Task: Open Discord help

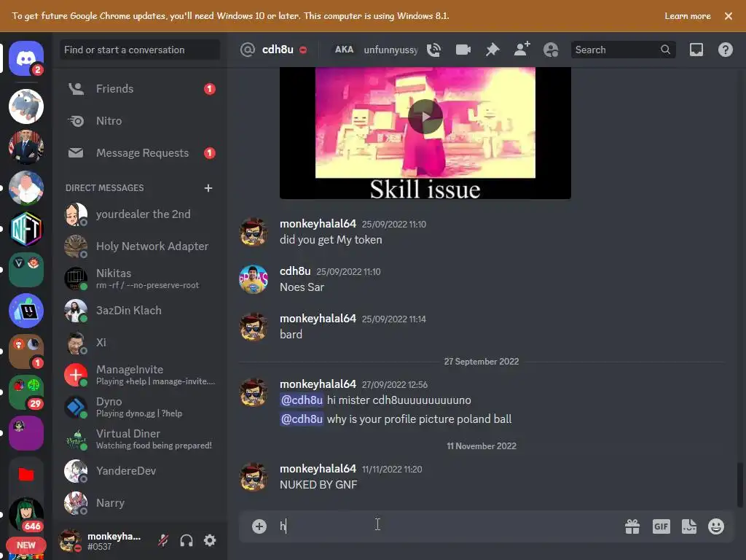Action: click(x=725, y=50)
